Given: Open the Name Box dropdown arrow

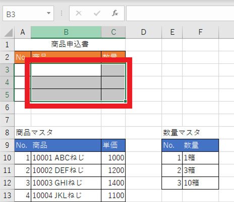Looking at the screenshot, I should [x=49, y=13].
